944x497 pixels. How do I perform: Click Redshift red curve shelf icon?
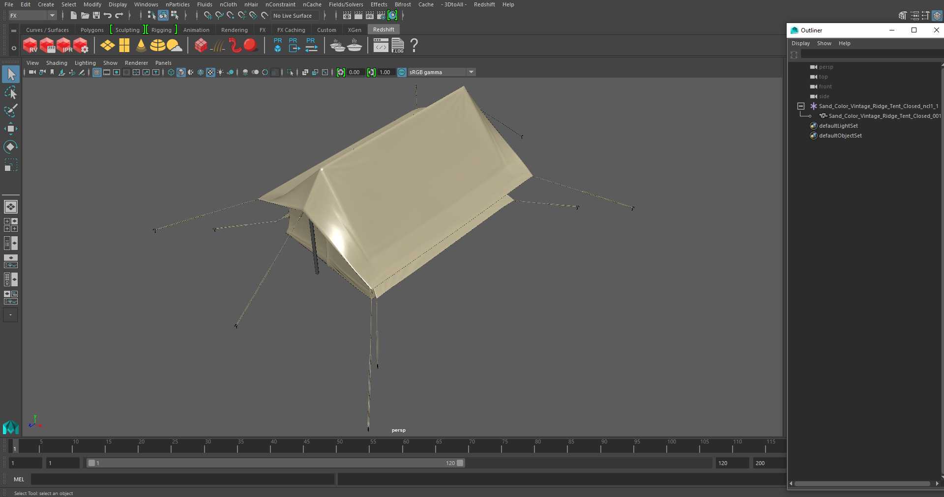(x=235, y=46)
